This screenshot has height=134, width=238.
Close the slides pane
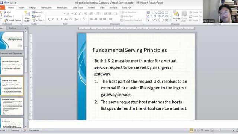26,28
